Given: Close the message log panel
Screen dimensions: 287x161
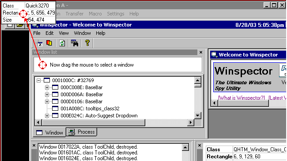Looking at the screenshot, I should [34, 146].
